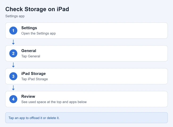The height and width of the screenshot is (127, 173).
Task: Click 'See used space at the top and apps below'
Action: [x=54, y=102]
